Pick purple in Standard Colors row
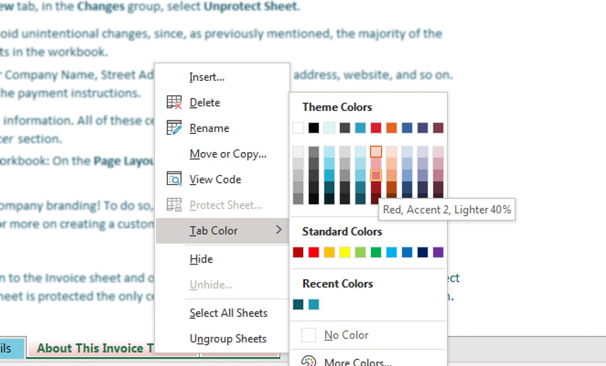 (438, 253)
